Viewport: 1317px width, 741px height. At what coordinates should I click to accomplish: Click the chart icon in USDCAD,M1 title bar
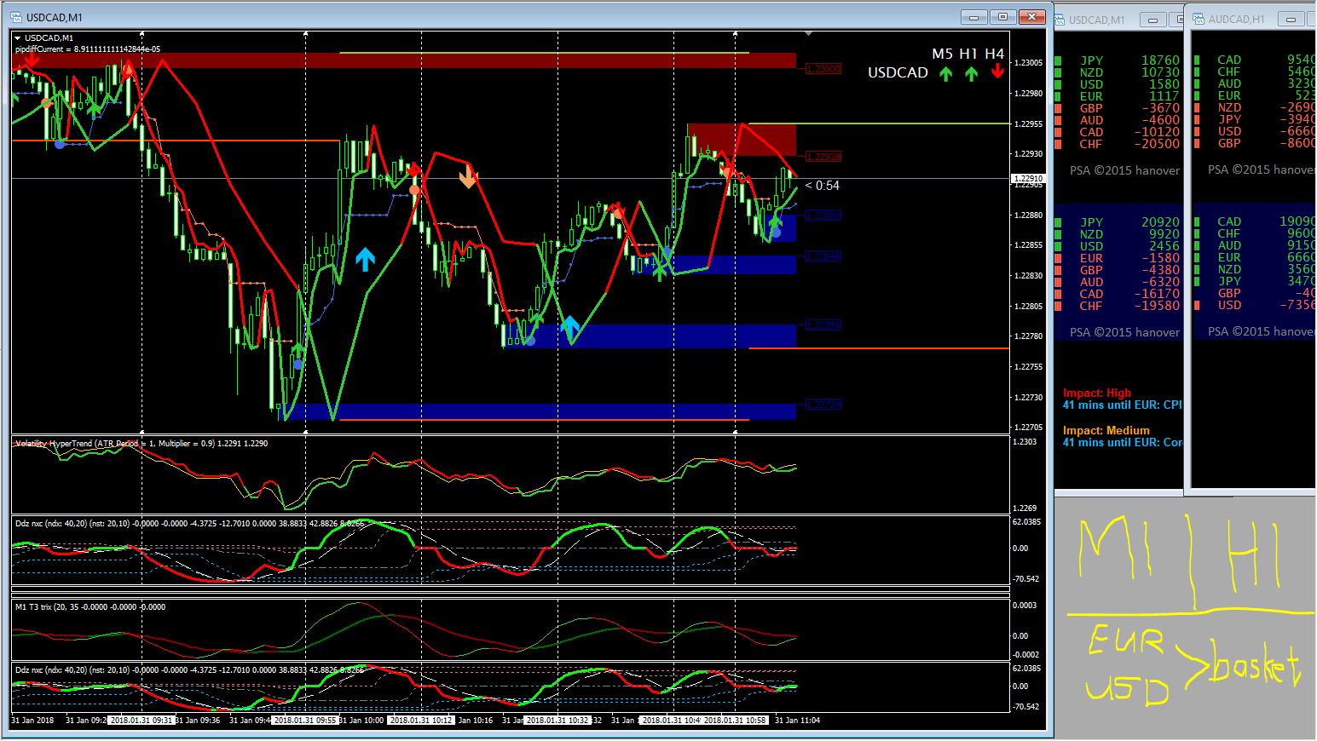pyautogui.click(x=16, y=17)
